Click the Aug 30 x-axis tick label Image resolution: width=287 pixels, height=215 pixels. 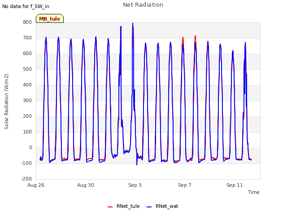tap(86, 185)
